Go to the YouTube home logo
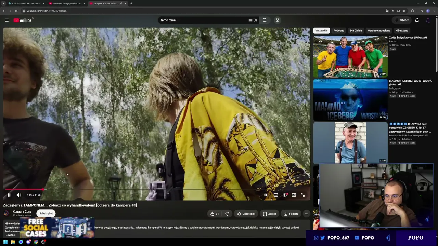Screen dimensions: 438x246 coord(23,20)
